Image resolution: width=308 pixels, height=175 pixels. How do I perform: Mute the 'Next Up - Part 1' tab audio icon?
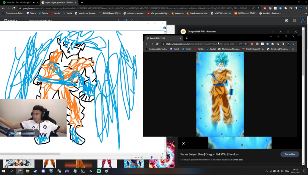coord(34,3)
